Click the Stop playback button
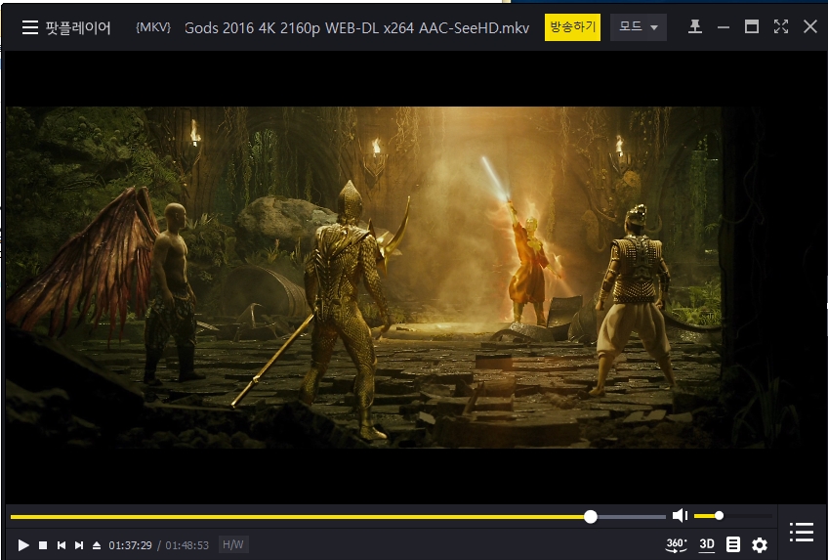 [43, 545]
